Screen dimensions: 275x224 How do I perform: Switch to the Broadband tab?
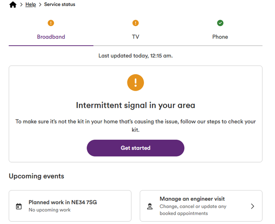(51, 33)
